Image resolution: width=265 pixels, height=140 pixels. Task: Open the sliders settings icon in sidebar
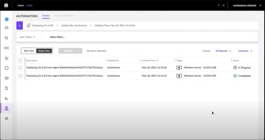point(7,118)
